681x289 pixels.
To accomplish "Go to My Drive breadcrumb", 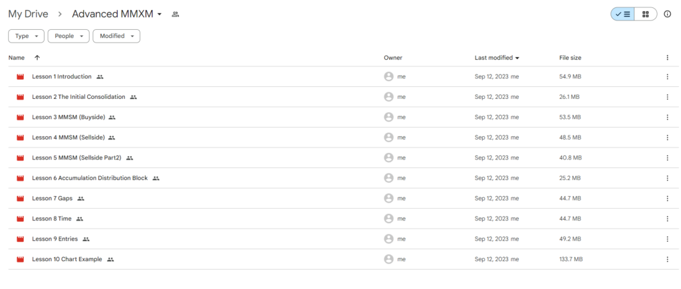I will pos(28,14).
